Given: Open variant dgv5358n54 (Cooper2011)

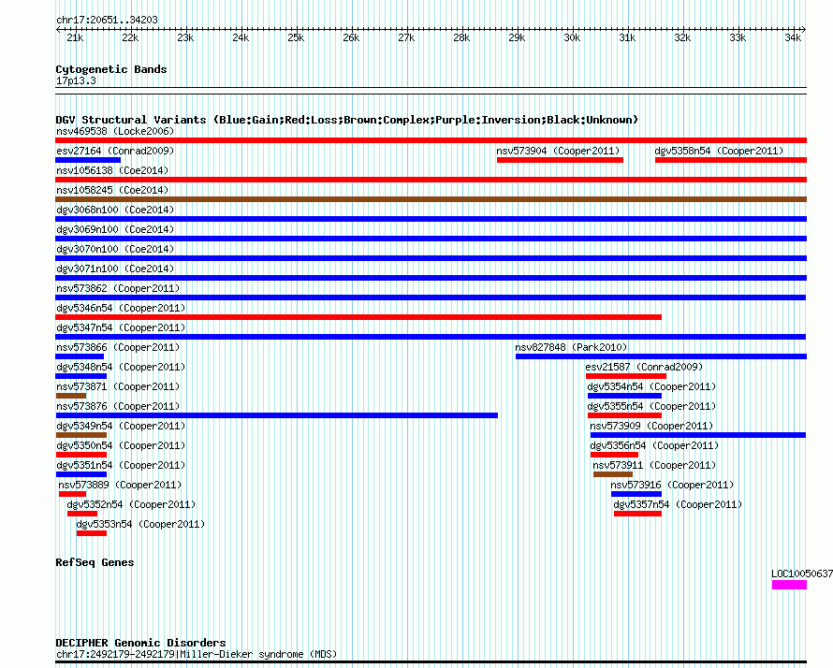Looking at the screenshot, I should click(720, 151).
